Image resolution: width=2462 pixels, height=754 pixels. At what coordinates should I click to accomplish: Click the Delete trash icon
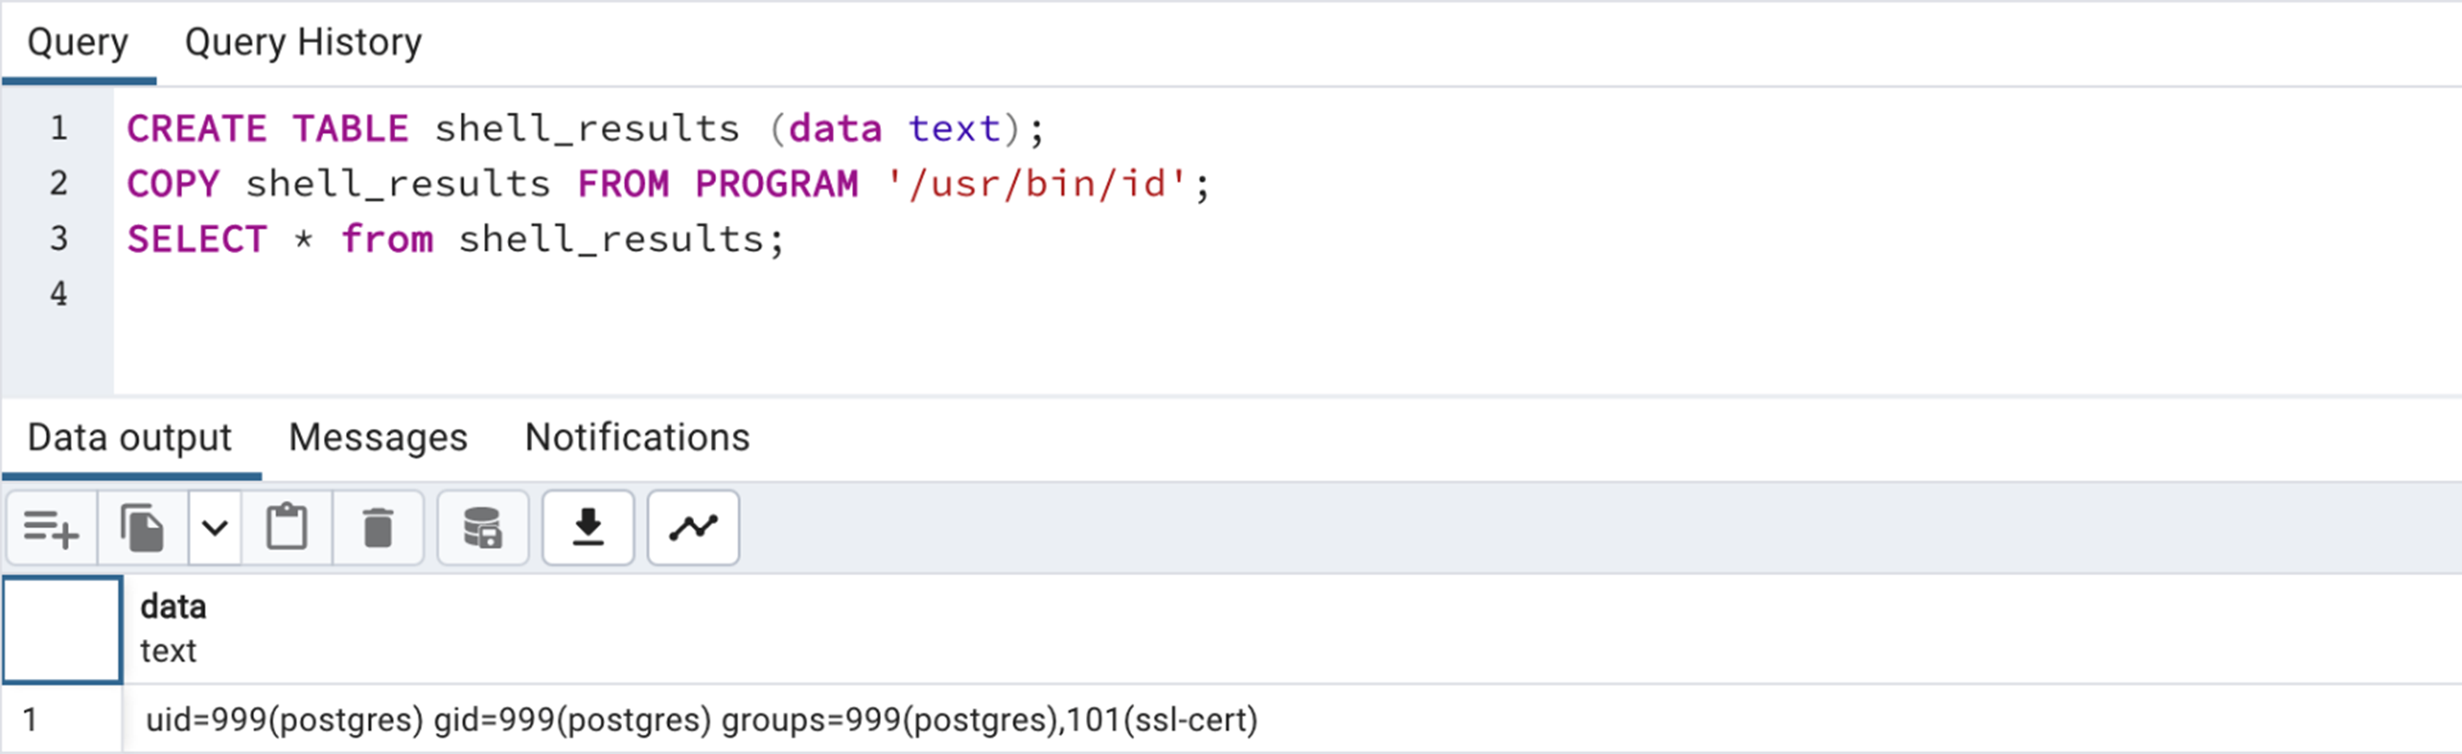[378, 527]
